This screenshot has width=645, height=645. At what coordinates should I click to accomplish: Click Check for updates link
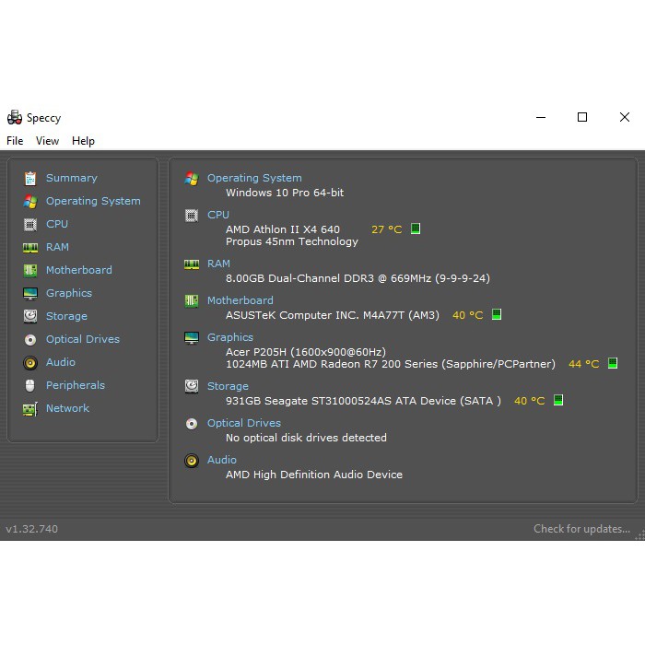click(581, 529)
